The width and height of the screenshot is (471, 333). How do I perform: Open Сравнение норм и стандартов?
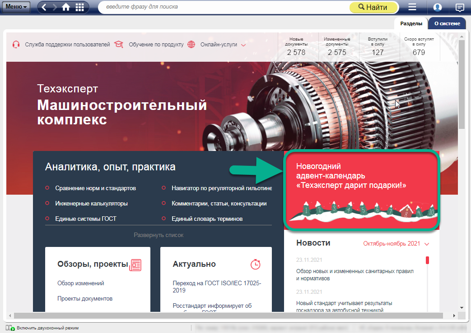point(96,188)
